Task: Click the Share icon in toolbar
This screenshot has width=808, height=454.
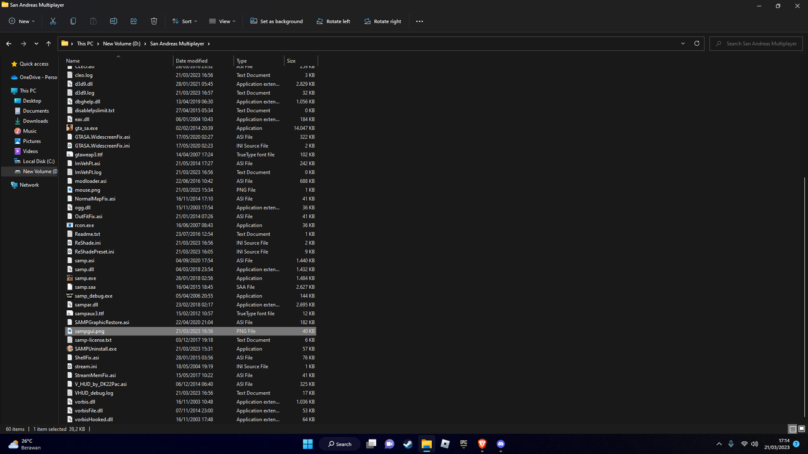Action: coord(134,21)
